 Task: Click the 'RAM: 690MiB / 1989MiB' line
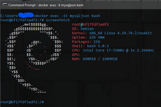tap(94, 59)
